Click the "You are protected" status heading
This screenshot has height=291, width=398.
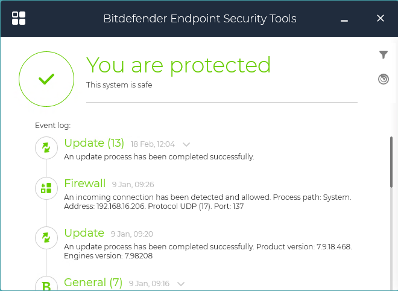pos(178,65)
